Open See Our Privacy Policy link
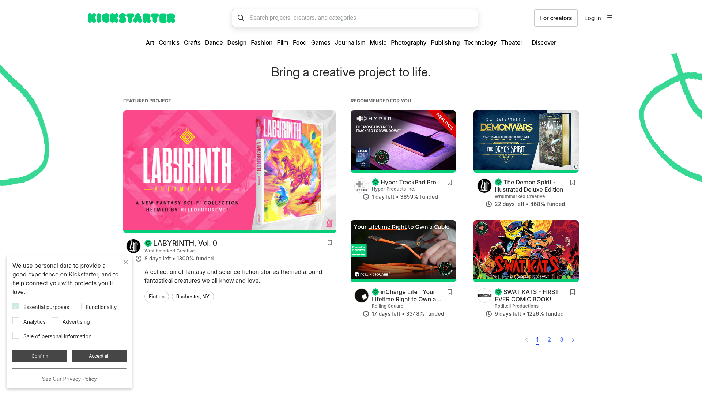The image size is (702, 395). (69, 379)
